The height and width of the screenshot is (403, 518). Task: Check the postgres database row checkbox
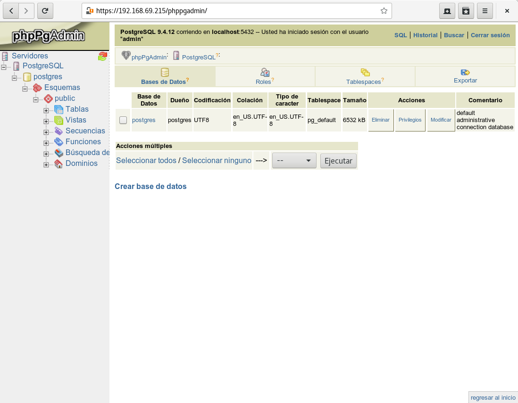point(123,120)
